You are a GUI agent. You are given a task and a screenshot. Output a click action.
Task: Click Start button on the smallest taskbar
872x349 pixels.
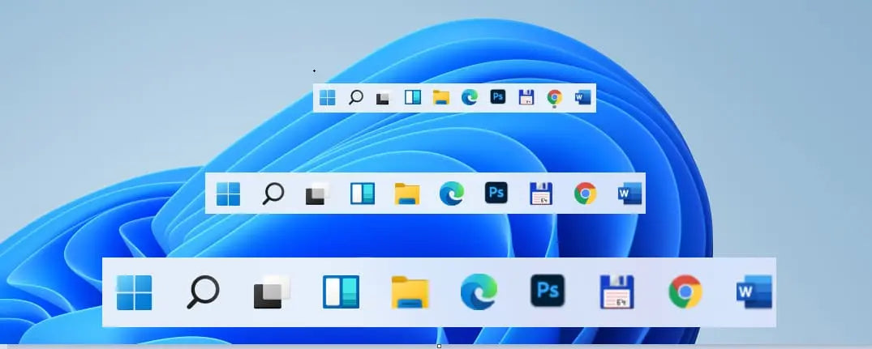coord(327,98)
